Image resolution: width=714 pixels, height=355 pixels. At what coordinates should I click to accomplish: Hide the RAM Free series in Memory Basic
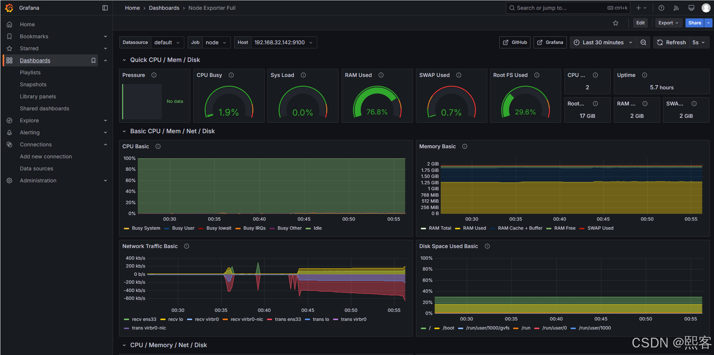(x=565, y=228)
